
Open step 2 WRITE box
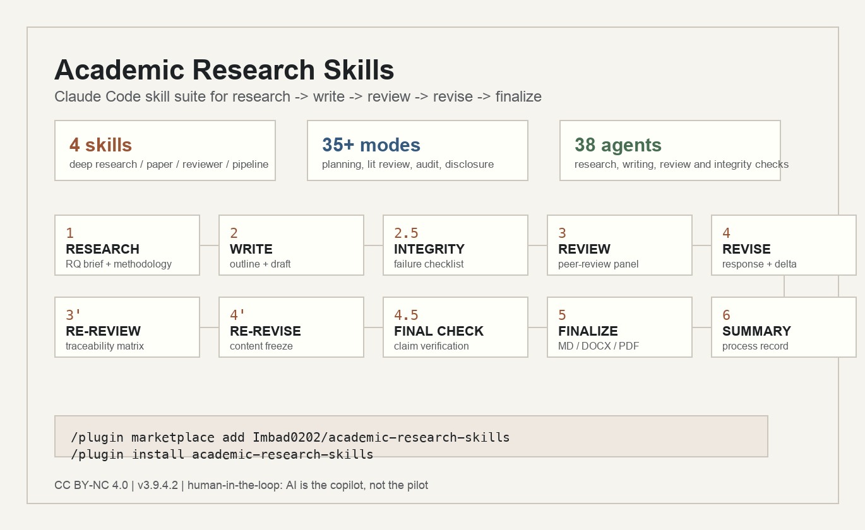(x=291, y=245)
